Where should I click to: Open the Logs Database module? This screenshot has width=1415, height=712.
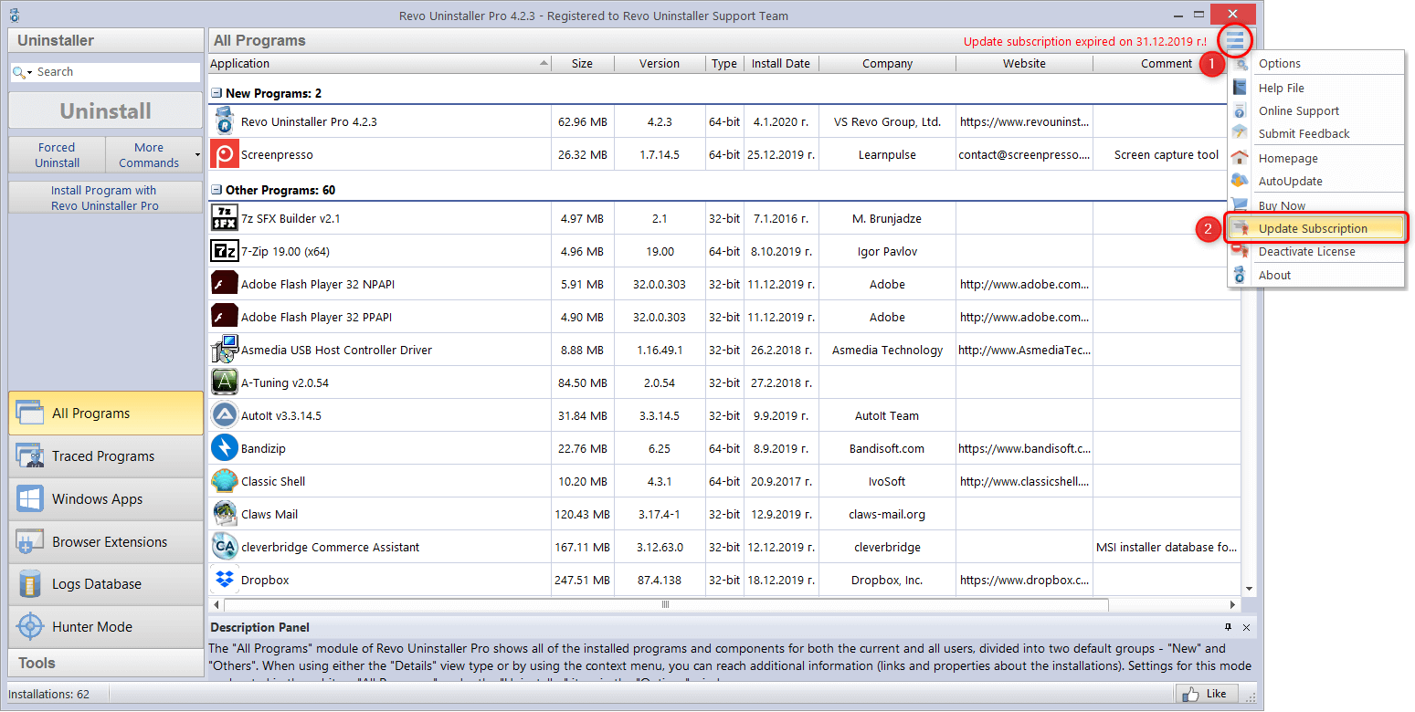(106, 584)
